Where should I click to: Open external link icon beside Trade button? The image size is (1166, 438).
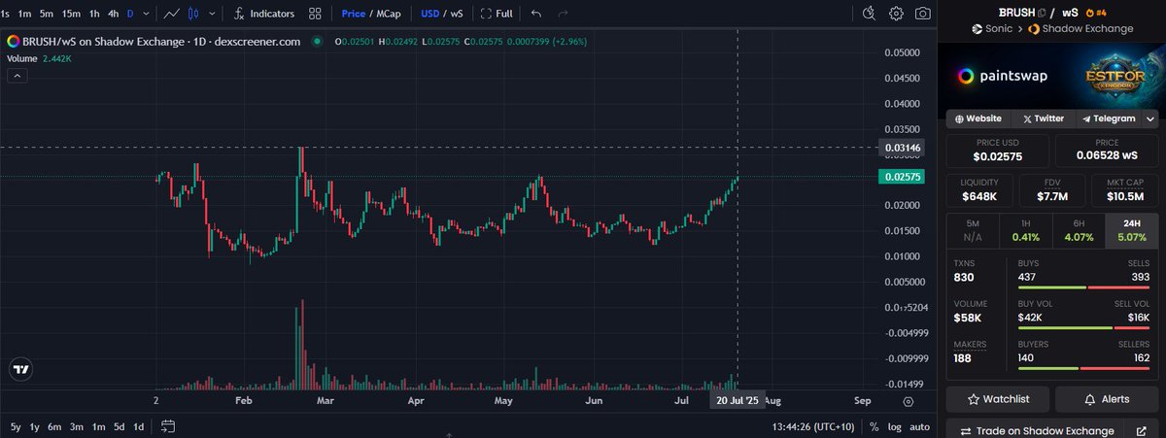(x=1140, y=431)
